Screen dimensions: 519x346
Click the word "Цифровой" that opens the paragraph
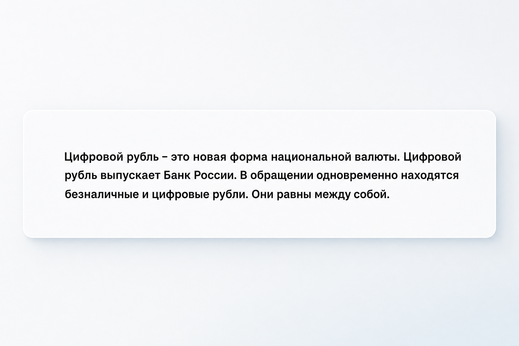pos(93,157)
